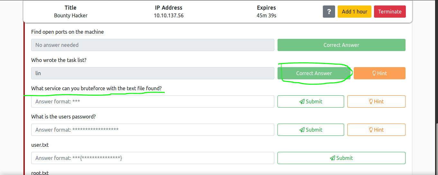Click the lightbulb icon on password Hint
438x175 pixels.
pyautogui.click(x=371, y=130)
